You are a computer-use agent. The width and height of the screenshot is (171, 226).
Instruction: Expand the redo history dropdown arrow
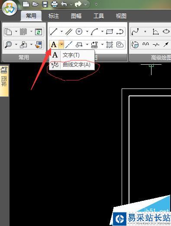tap(85, 5)
